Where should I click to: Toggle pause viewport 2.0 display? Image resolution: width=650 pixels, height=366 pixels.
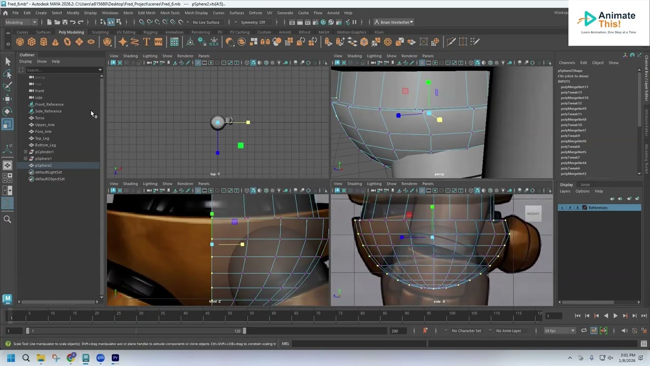354,22
